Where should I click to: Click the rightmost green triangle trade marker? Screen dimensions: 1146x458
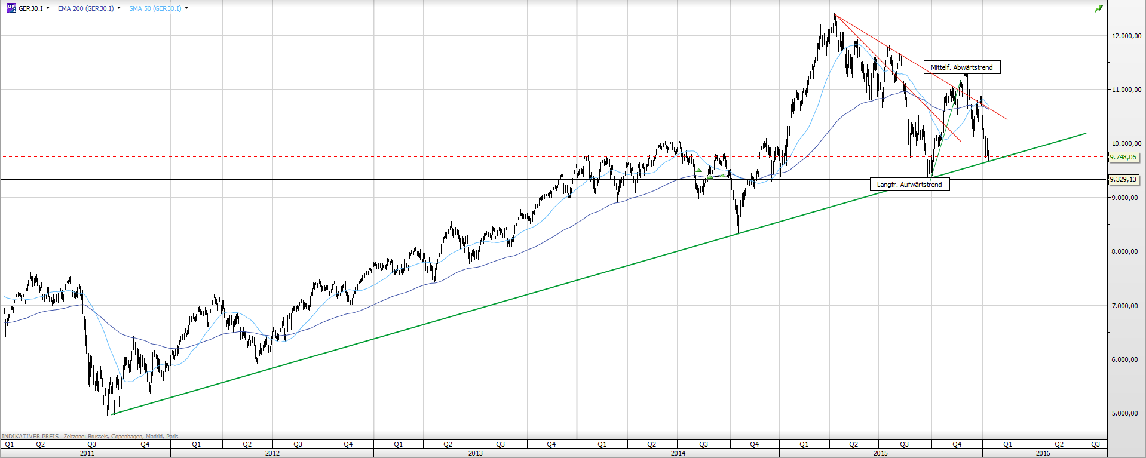pos(722,176)
